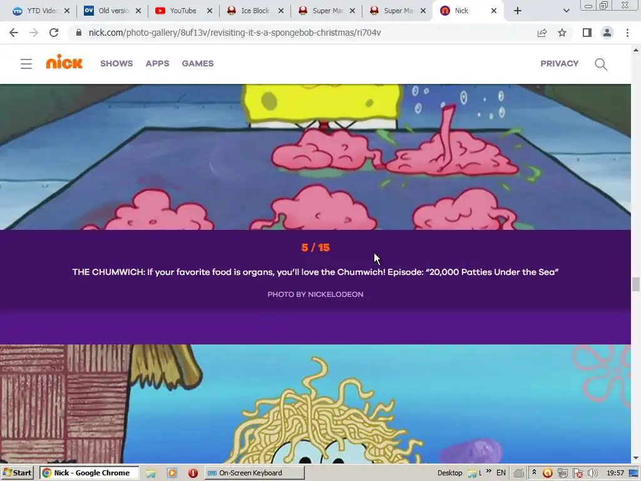Click the red Opera-style taskbar icon

click(193, 473)
